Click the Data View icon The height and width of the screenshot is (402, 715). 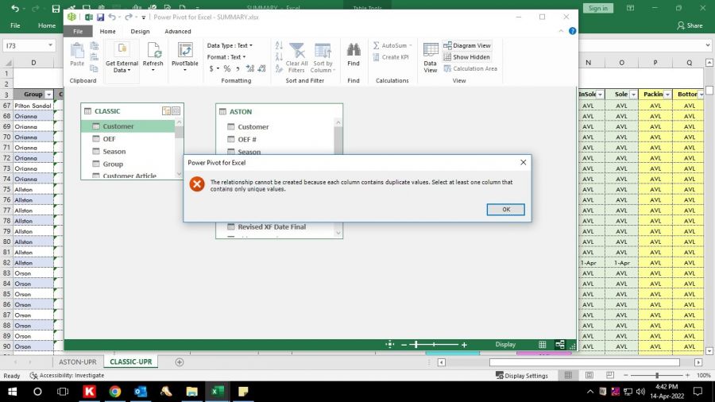click(431, 50)
